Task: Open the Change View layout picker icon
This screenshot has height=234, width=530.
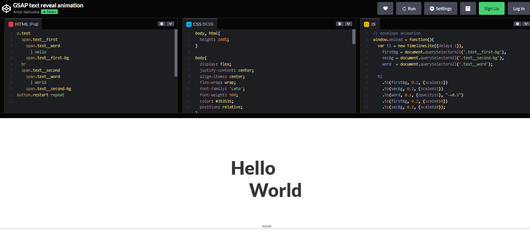Action: (468, 8)
